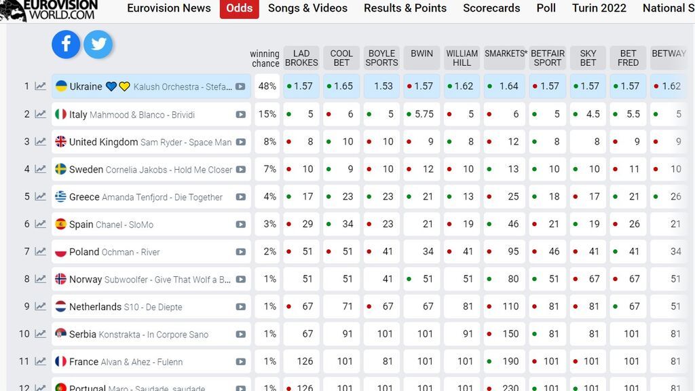Play the Norway Subwoolfer video
This screenshot has height=391, width=695.
click(x=241, y=279)
